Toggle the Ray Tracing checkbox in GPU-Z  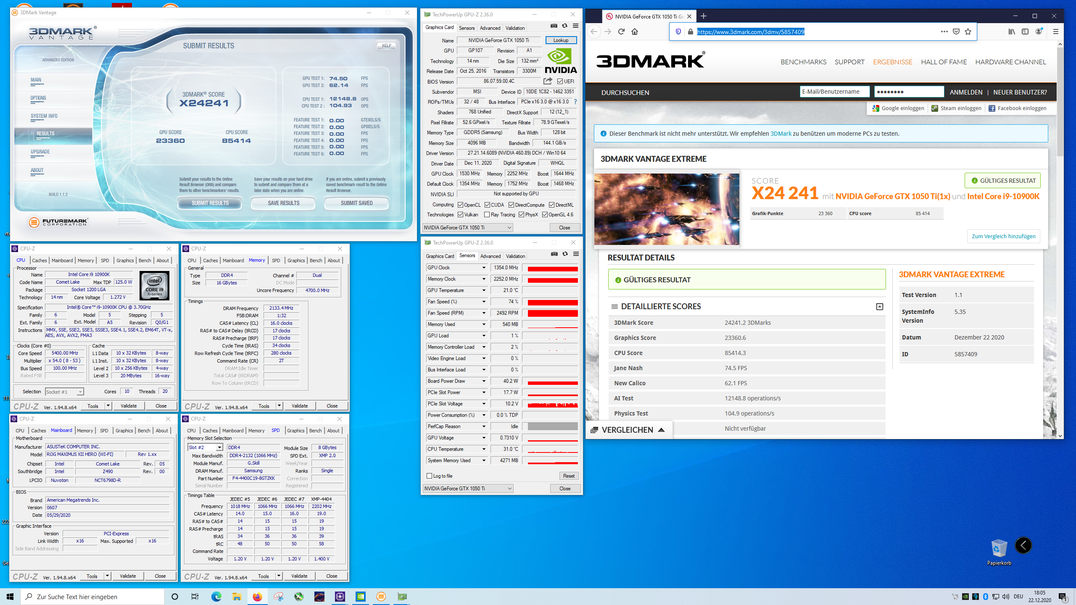pyautogui.click(x=487, y=215)
